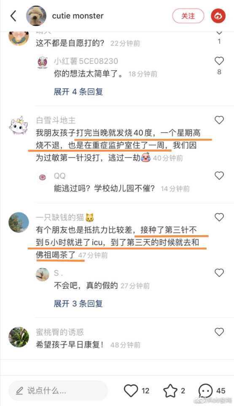Like QQ's reply about kindergarten
The width and height of the screenshot is (234, 406).
coord(219,176)
